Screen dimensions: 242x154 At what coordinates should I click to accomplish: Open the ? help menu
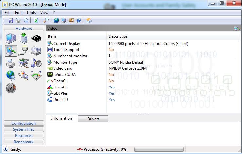coord(54,13)
